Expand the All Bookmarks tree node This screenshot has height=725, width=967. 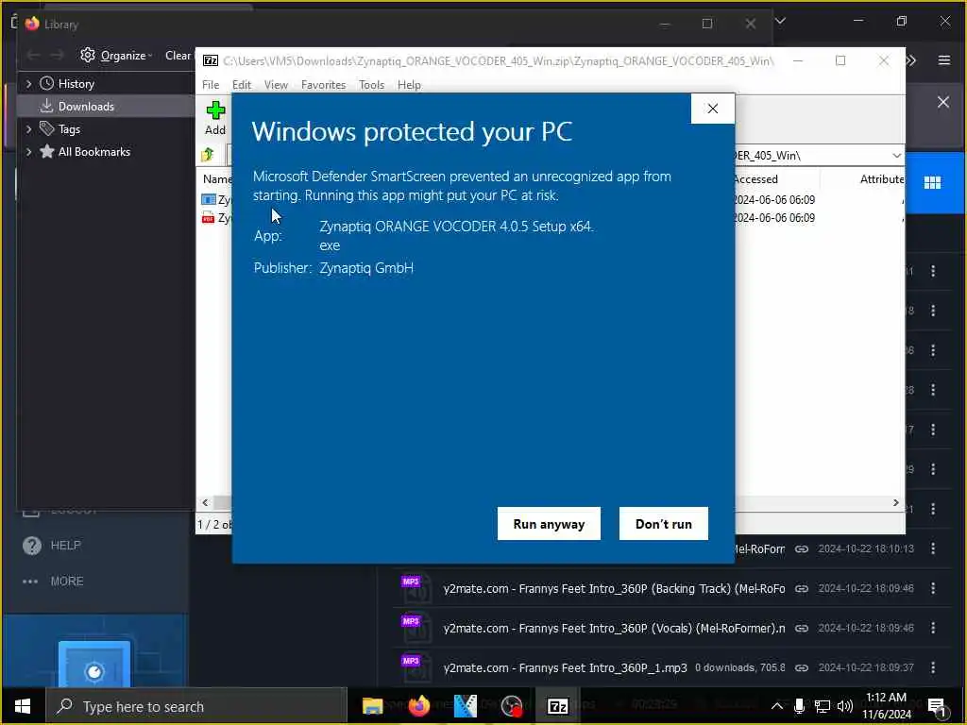(28, 152)
